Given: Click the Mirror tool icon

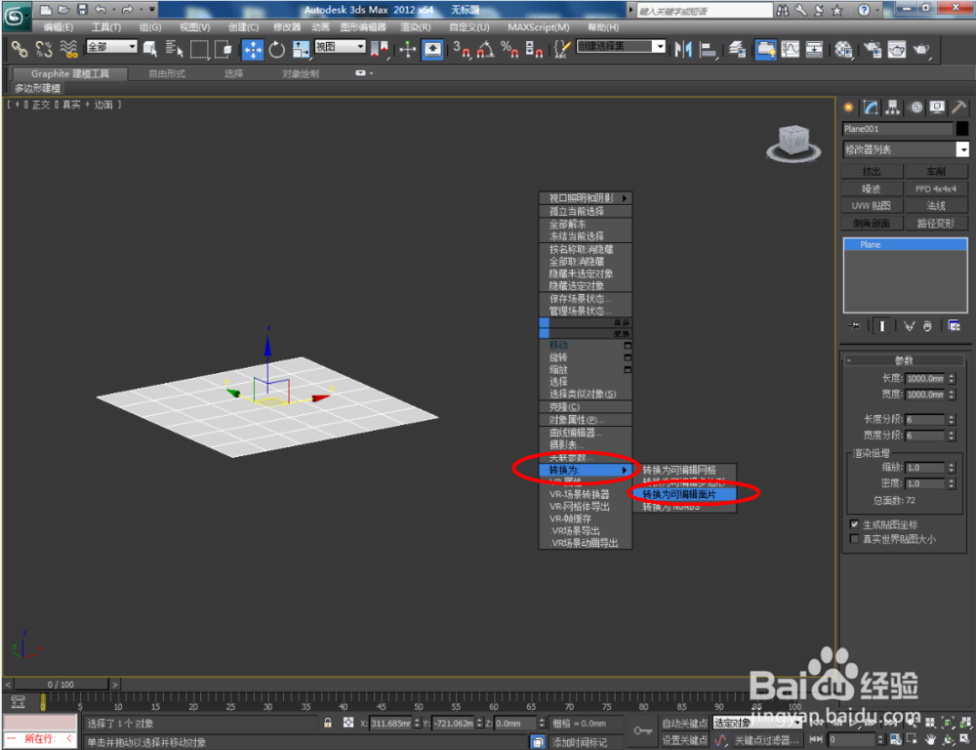Looking at the screenshot, I should tap(683, 49).
